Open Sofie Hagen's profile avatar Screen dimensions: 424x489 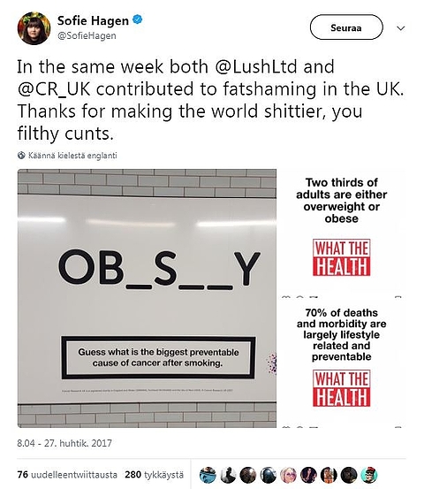[x=34, y=28]
